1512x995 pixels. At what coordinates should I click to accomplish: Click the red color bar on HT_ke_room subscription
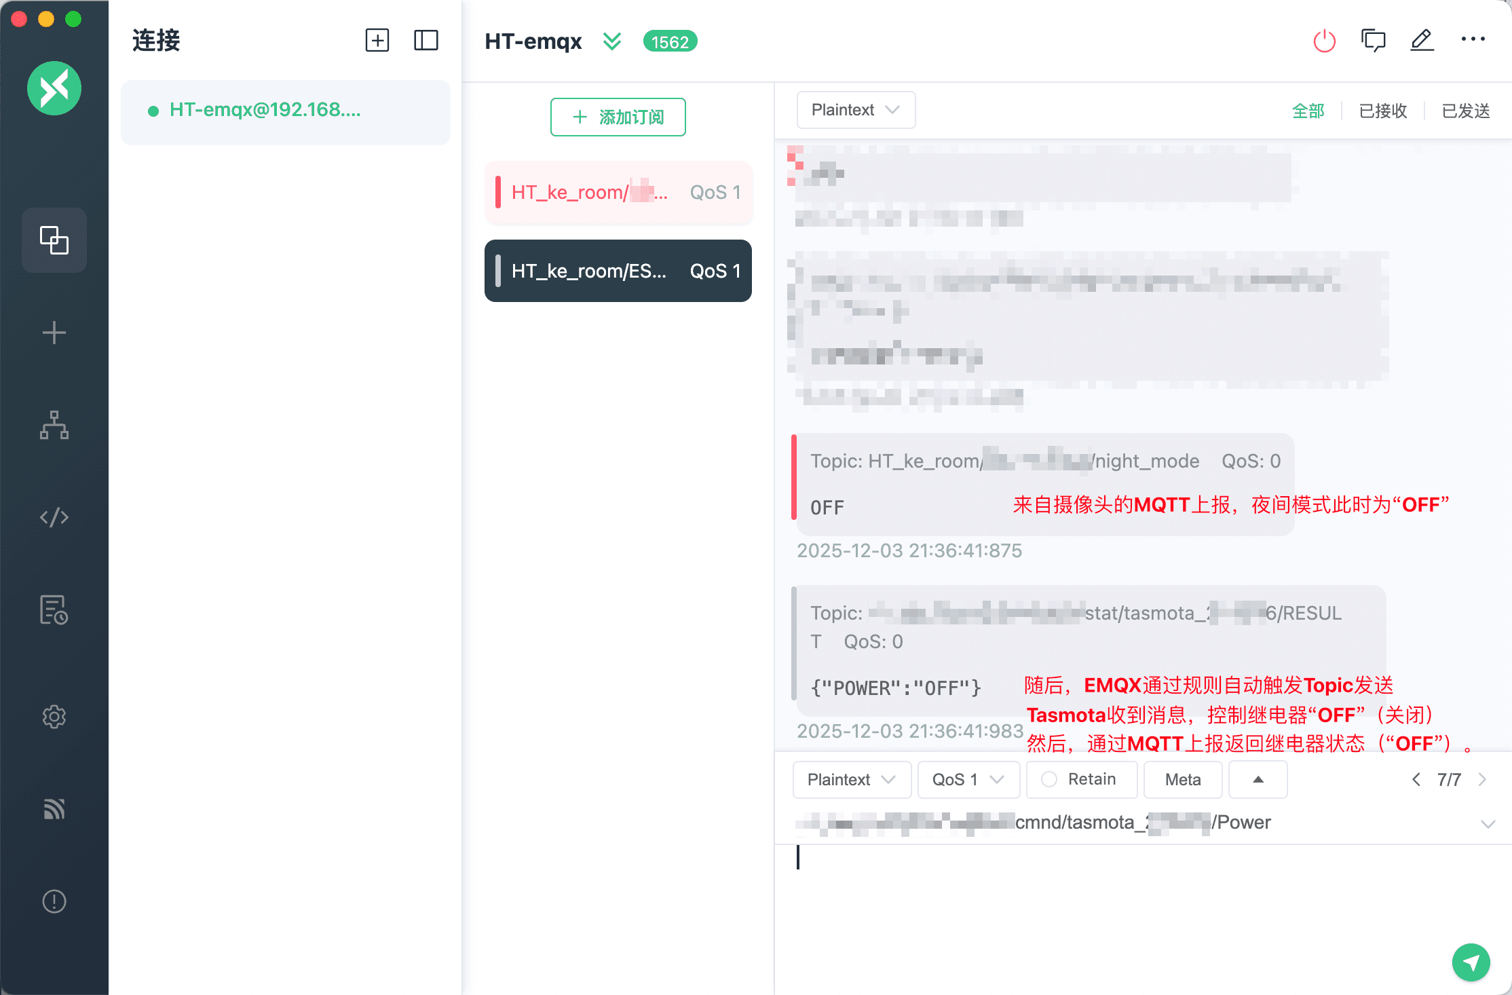pos(498,192)
